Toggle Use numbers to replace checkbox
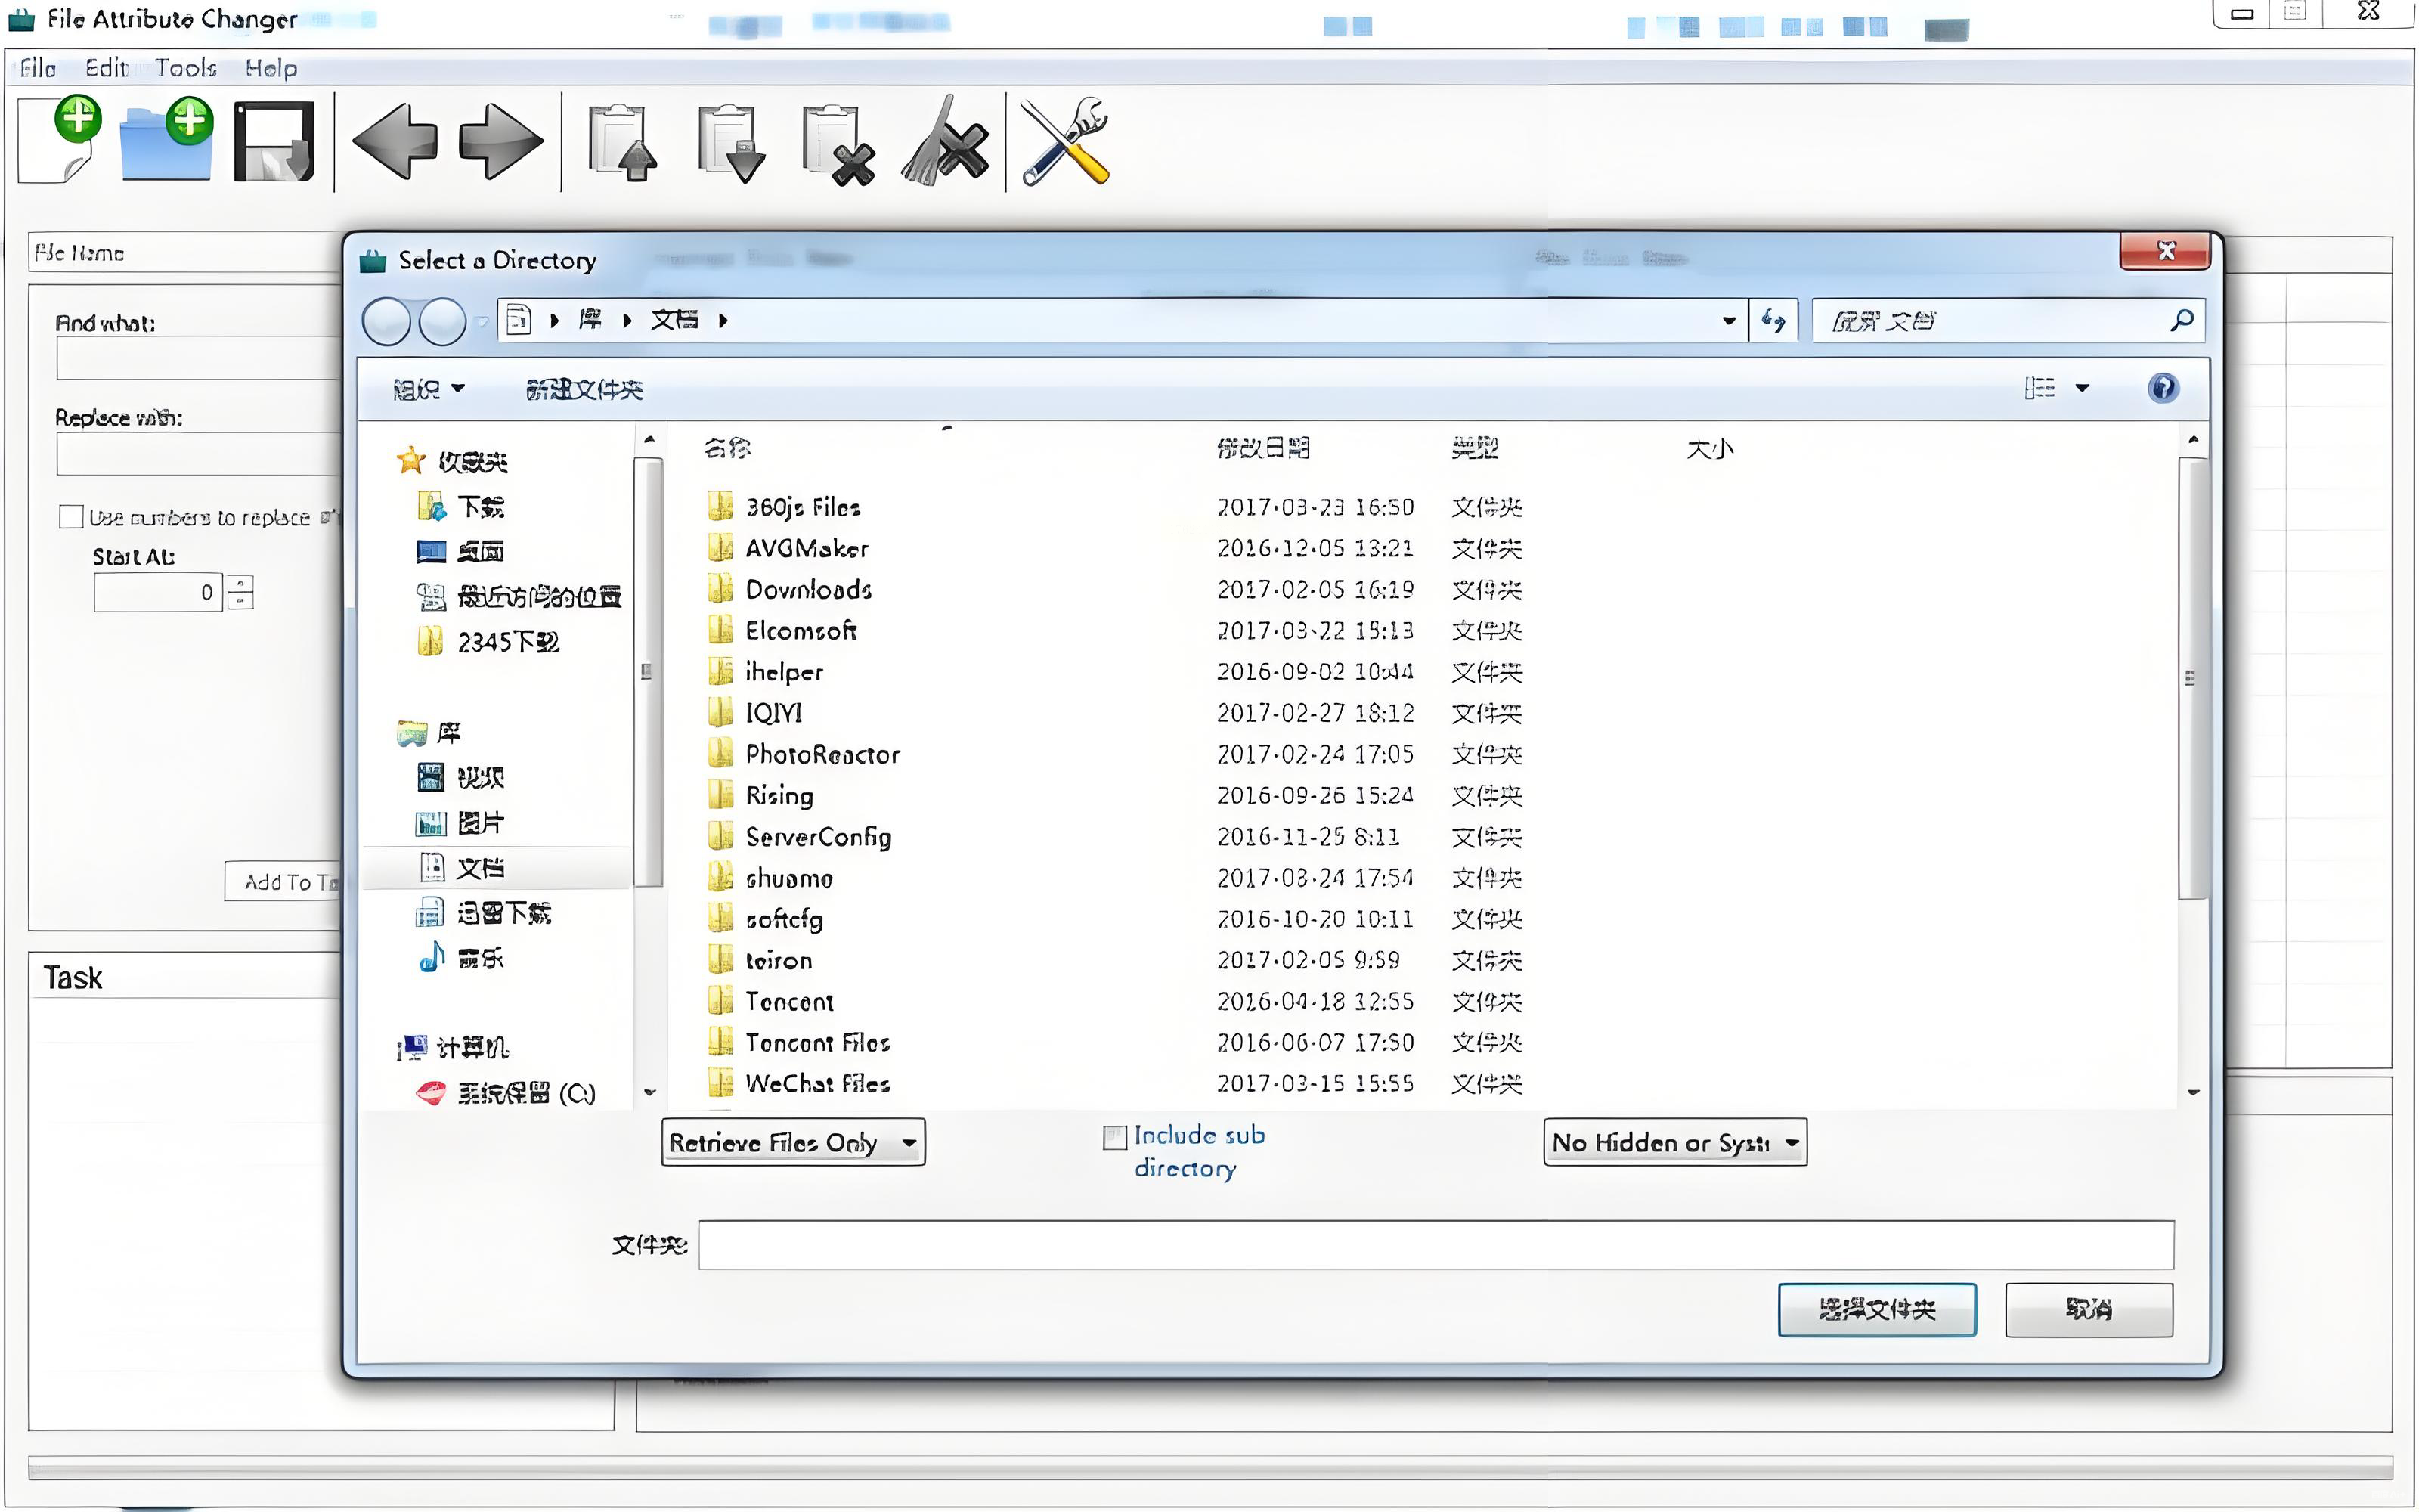This screenshot has height=1512, width=2419. [71, 517]
